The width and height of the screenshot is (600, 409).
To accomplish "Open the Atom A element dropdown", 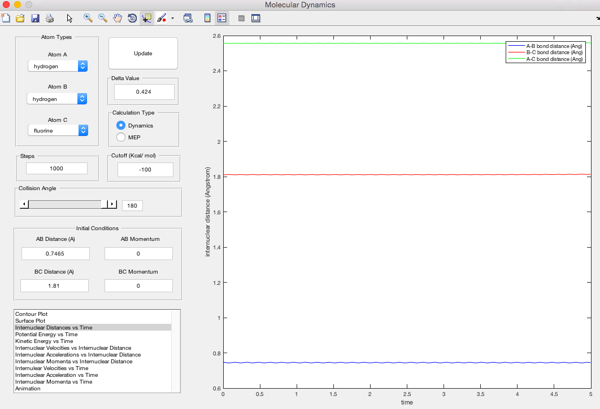I will (x=58, y=66).
